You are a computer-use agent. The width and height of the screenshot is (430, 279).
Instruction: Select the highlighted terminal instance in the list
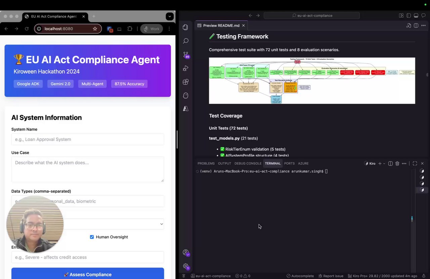pyautogui.click(x=422, y=190)
